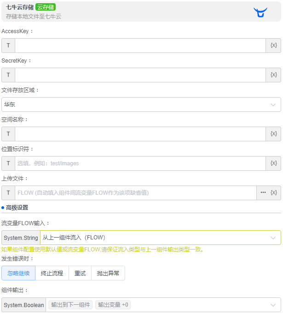The width and height of the screenshot is (283, 314).
Task: Open variable picker {x} for 位置标识符
Action: [x=273, y=163]
